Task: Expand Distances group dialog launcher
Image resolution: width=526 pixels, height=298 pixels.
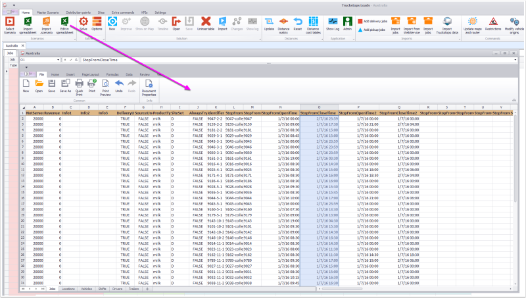Action: click(322, 39)
